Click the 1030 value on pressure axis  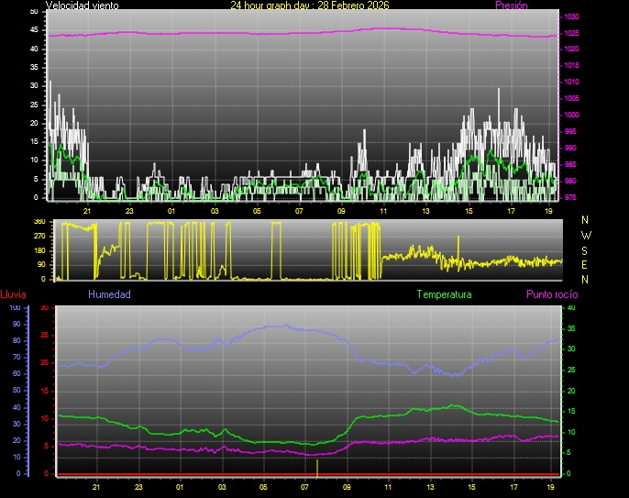571,17
